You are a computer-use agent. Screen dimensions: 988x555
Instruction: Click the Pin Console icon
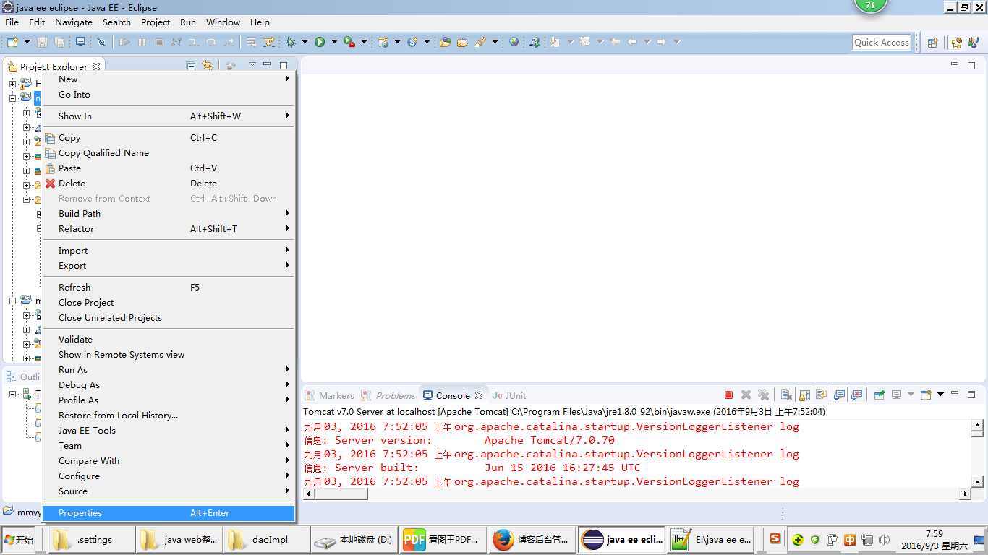pos(880,395)
